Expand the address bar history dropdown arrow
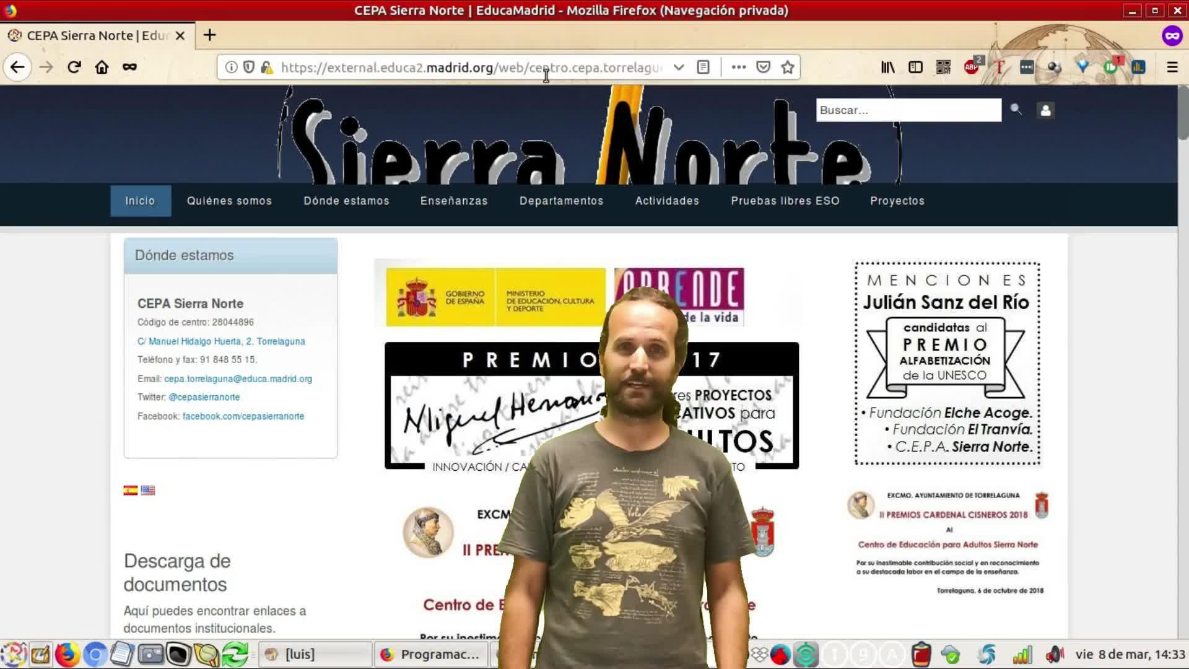1189x669 pixels. (x=679, y=67)
